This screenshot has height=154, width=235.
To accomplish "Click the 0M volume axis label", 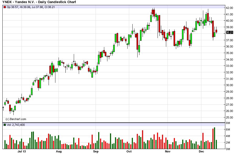I will coord(228,149).
